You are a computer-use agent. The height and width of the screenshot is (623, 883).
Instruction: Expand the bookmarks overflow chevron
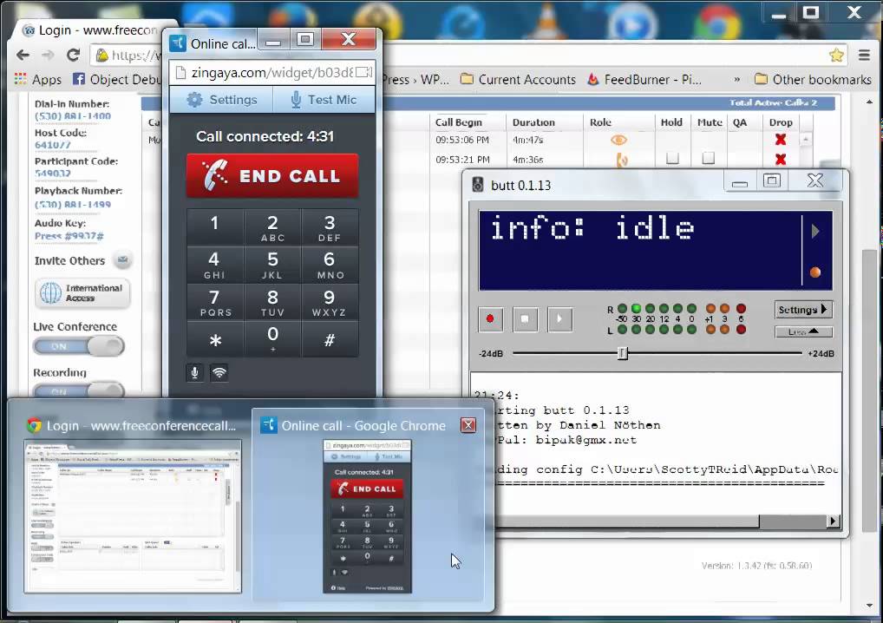coord(736,80)
